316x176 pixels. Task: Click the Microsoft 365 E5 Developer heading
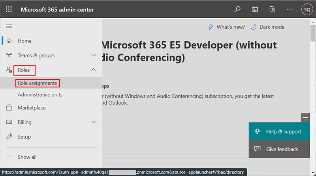(x=190, y=51)
